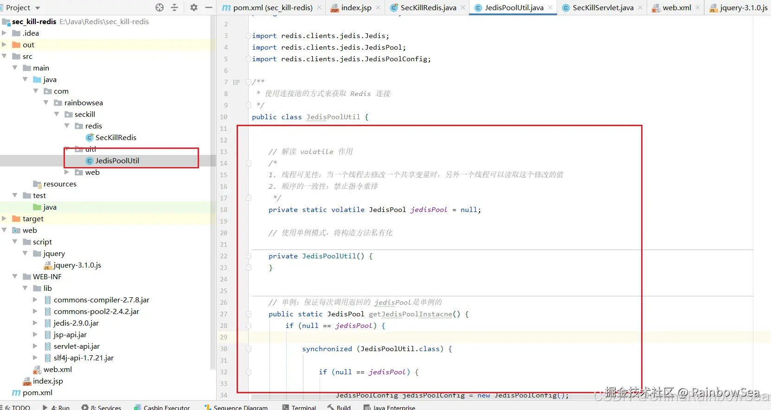Click the Select Opened File locate icon
771x410 pixels.
coord(160,7)
